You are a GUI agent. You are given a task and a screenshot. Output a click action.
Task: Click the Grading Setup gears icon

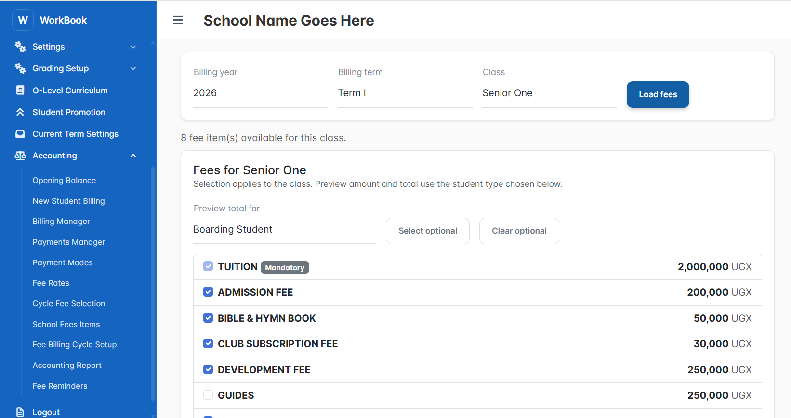click(x=20, y=68)
